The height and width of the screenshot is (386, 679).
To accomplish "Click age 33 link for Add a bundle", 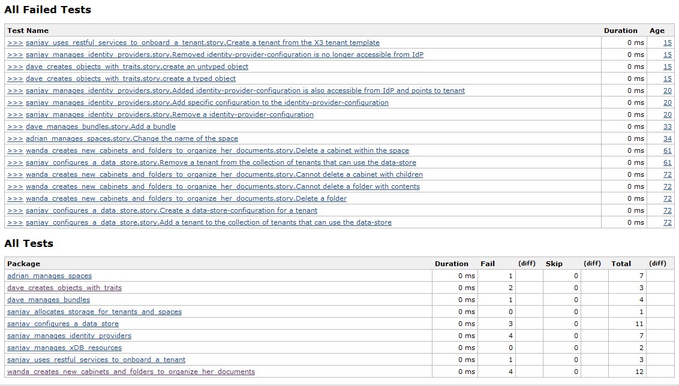I will click(668, 126).
